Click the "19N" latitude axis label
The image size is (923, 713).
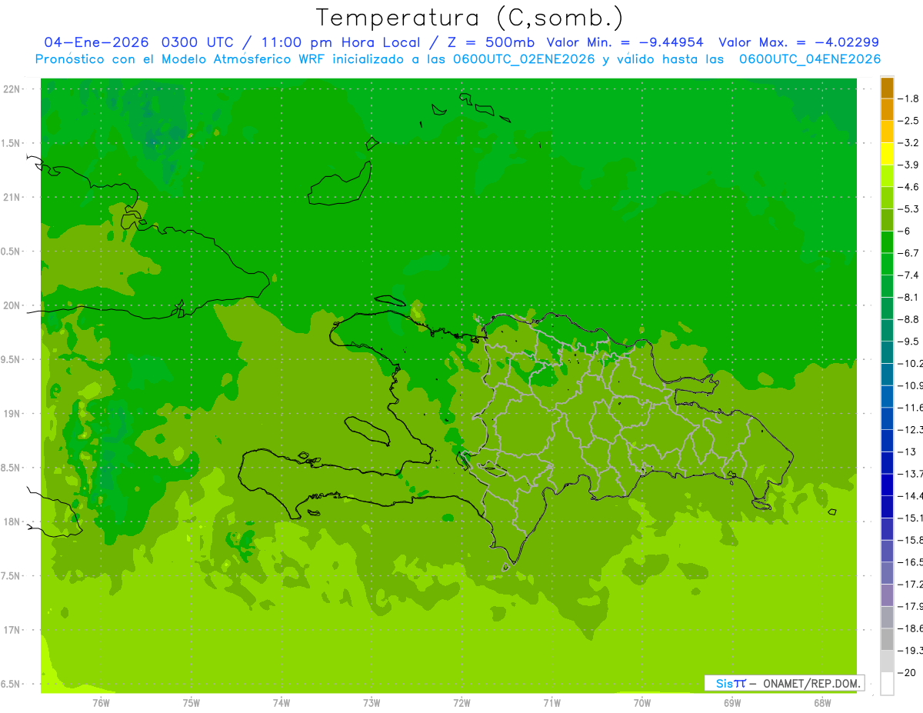(12, 414)
